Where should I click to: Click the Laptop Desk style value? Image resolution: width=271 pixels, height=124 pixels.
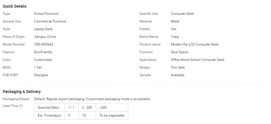pos(43,29)
